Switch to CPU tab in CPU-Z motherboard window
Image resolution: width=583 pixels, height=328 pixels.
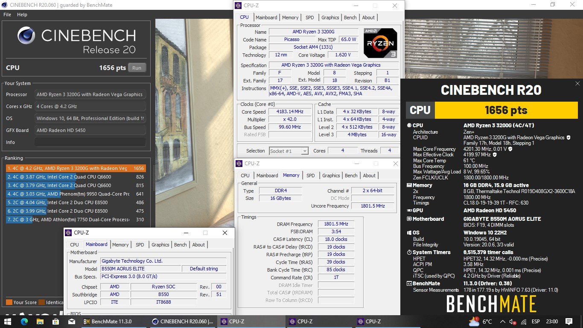[x=75, y=245]
